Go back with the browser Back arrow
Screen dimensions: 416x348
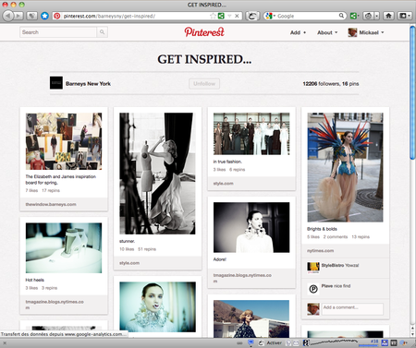(8, 16)
